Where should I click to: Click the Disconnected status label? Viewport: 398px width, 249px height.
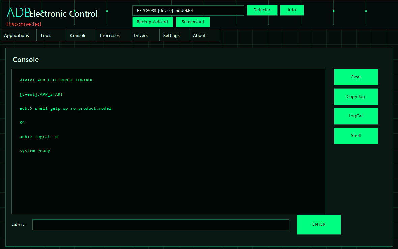click(x=24, y=24)
